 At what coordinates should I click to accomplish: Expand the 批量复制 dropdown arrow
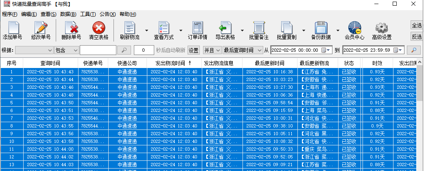click(x=304, y=30)
